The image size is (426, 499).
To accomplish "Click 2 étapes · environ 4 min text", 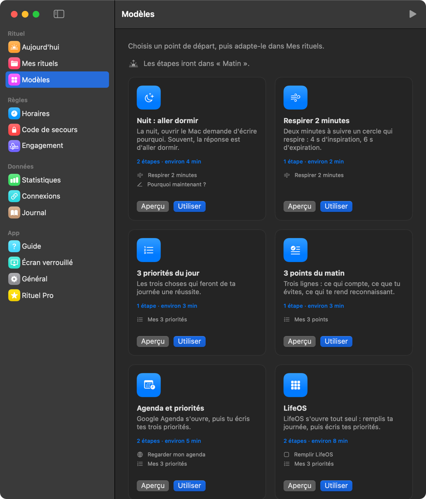I will tap(169, 161).
